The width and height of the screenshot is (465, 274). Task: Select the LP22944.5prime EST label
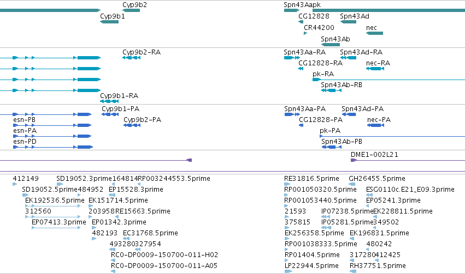click(311, 266)
